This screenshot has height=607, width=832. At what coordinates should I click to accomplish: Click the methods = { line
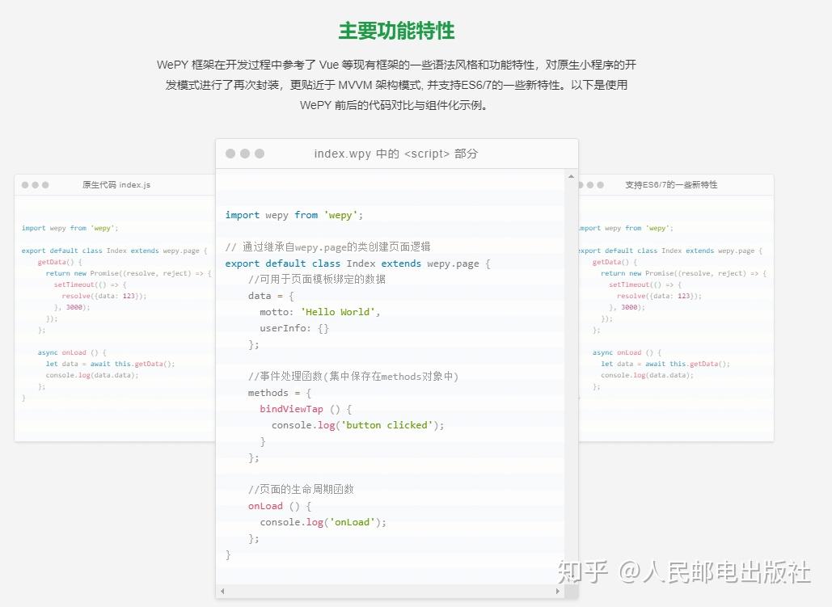tap(279, 393)
